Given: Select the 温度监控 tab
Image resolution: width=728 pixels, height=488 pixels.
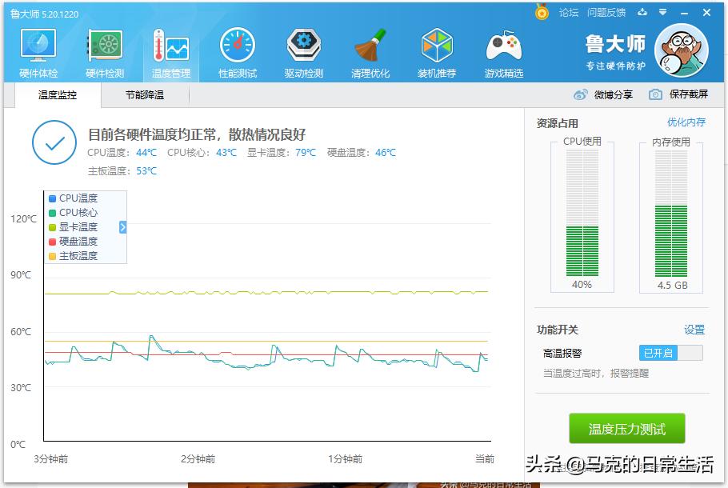Looking at the screenshot, I should click(58, 97).
